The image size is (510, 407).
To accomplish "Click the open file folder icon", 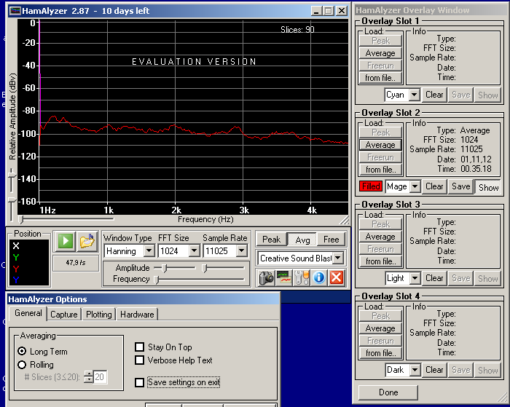I will (87, 242).
